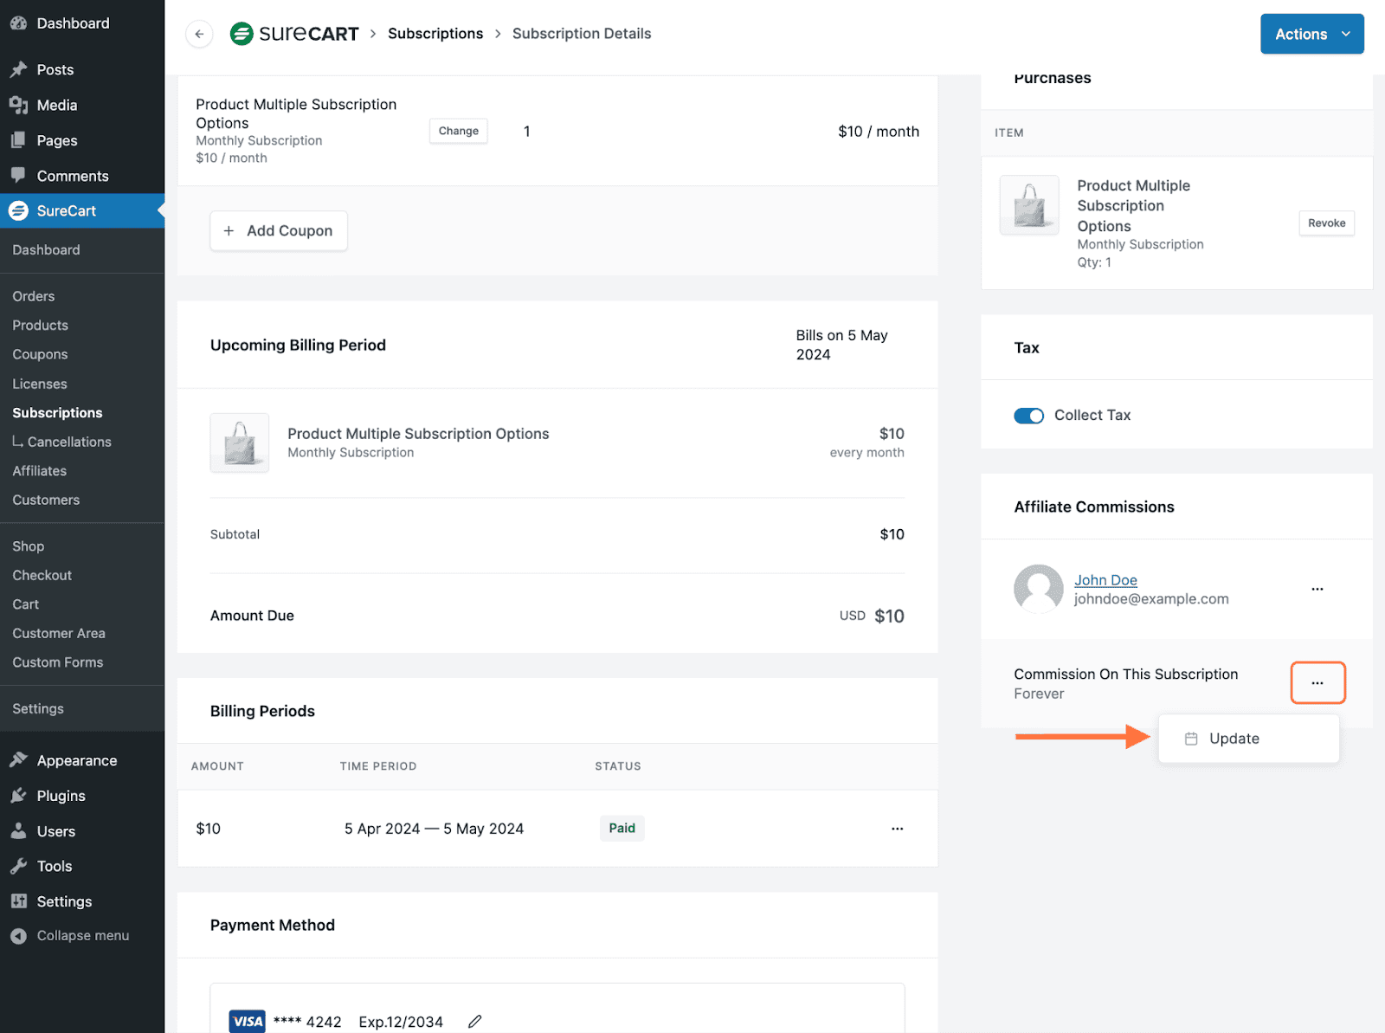Open Commission On This Subscription ellipsis menu

click(x=1317, y=683)
